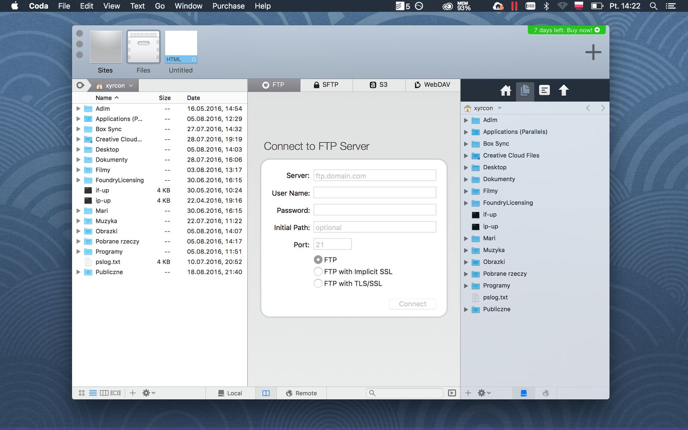Click the battery status icon in the menu bar
The height and width of the screenshot is (430, 688).
click(x=597, y=6)
